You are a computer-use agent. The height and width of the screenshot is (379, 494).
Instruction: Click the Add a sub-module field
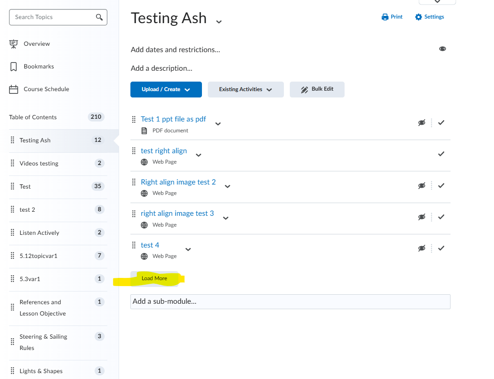pos(290,301)
